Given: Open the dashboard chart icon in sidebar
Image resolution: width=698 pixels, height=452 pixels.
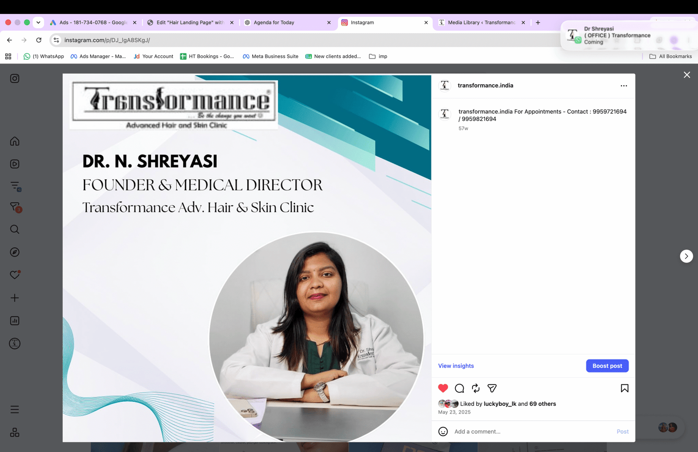Looking at the screenshot, I should [15, 321].
